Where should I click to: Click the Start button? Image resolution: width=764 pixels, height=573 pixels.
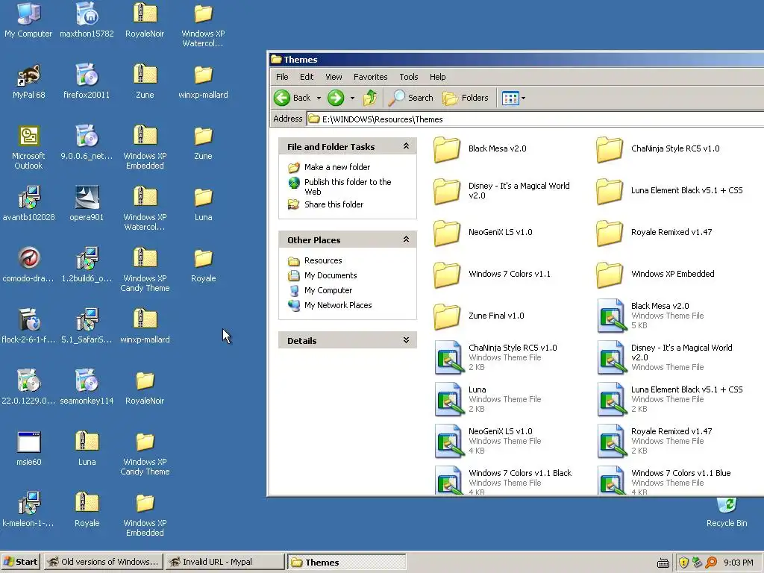click(20, 562)
